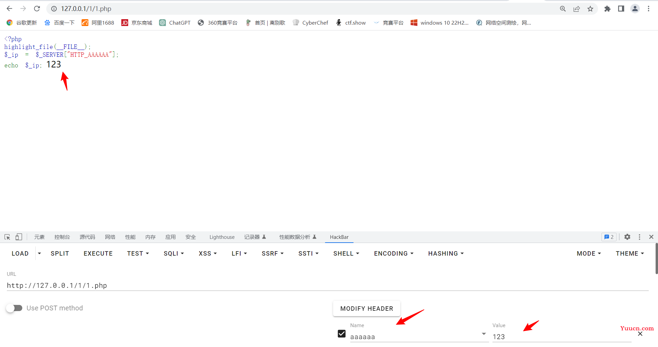Viewport: 658px width, 347px height.
Task: Open the SHELL dropdown menu
Action: (x=346, y=254)
